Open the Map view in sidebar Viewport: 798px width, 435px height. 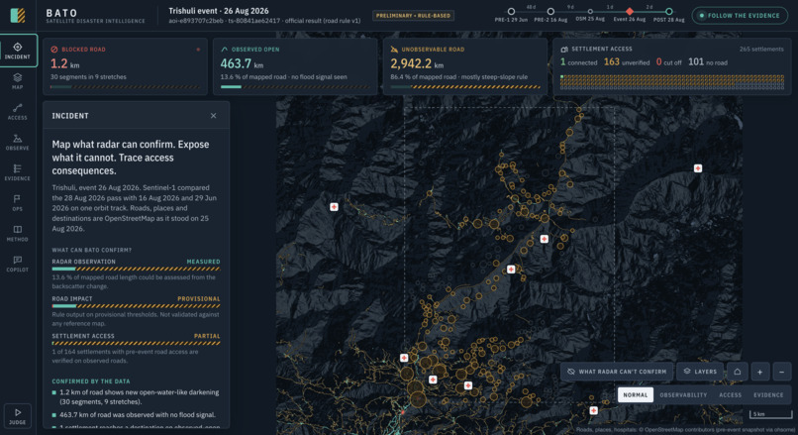[x=18, y=81]
